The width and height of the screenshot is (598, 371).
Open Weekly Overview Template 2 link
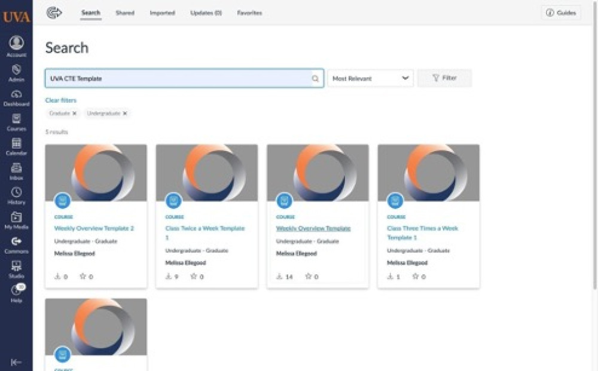coord(94,228)
